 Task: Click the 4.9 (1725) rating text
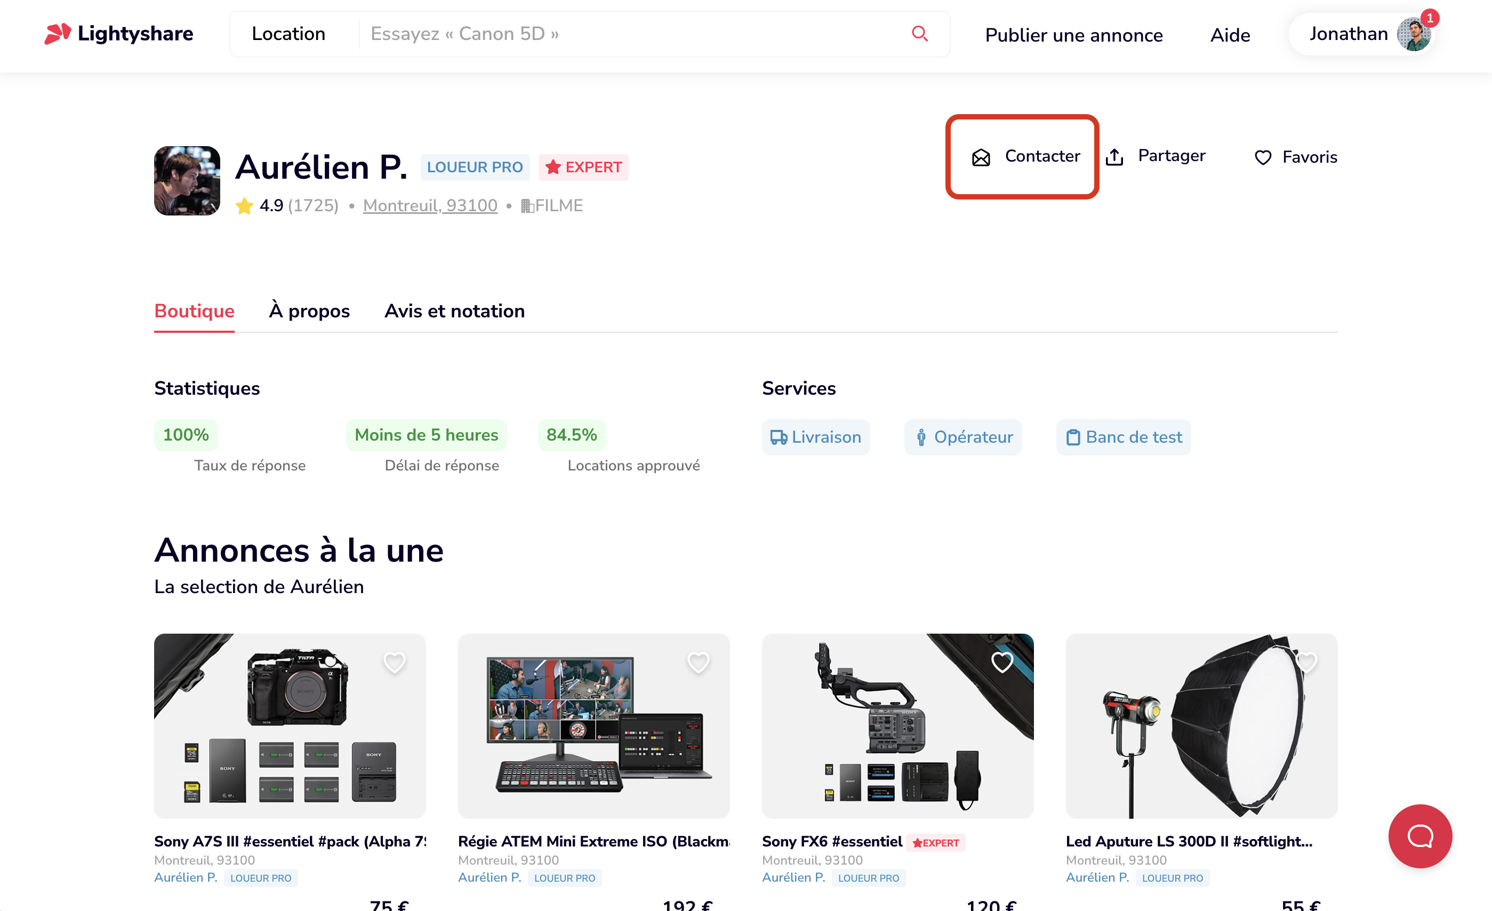click(x=299, y=206)
